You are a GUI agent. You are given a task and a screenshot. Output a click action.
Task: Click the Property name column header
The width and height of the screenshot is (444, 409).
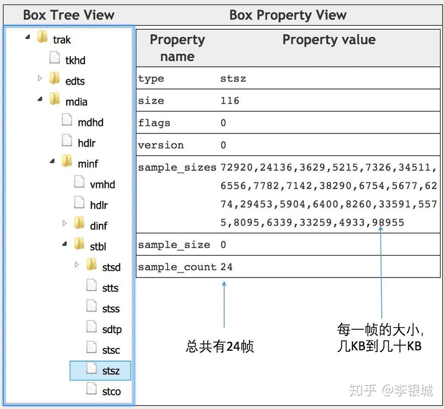177,48
